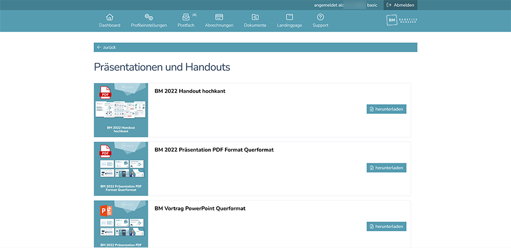Image resolution: width=511 pixels, height=248 pixels.
Task: Open the BM 2022 Handout hochkant thumbnail
Action: pyautogui.click(x=121, y=110)
